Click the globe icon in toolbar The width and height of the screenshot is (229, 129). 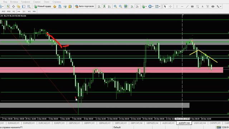(x=65, y=6)
